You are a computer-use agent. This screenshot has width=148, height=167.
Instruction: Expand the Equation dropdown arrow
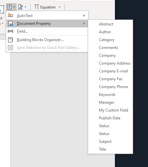tap(60, 7)
